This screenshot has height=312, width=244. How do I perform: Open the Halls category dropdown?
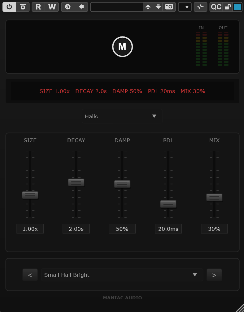click(122, 116)
